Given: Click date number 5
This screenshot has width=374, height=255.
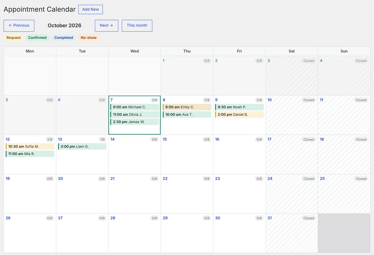Looking at the screenshot, I should (7, 100).
